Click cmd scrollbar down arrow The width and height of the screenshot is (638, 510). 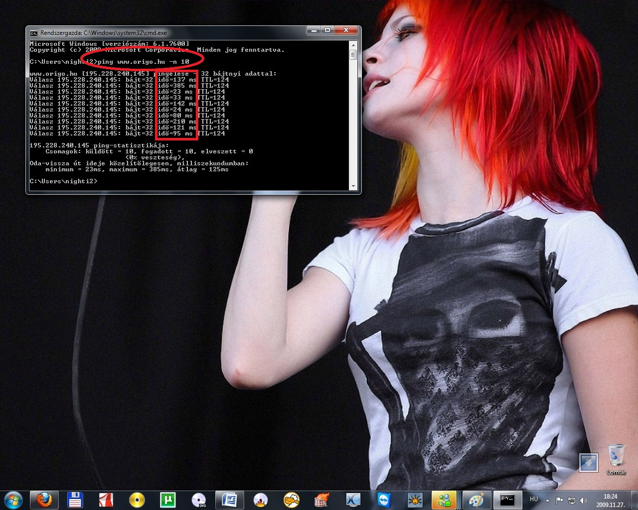(353, 186)
